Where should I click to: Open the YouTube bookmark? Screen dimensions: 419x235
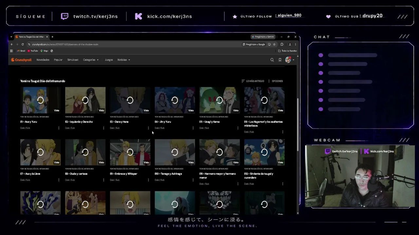[33, 51]
